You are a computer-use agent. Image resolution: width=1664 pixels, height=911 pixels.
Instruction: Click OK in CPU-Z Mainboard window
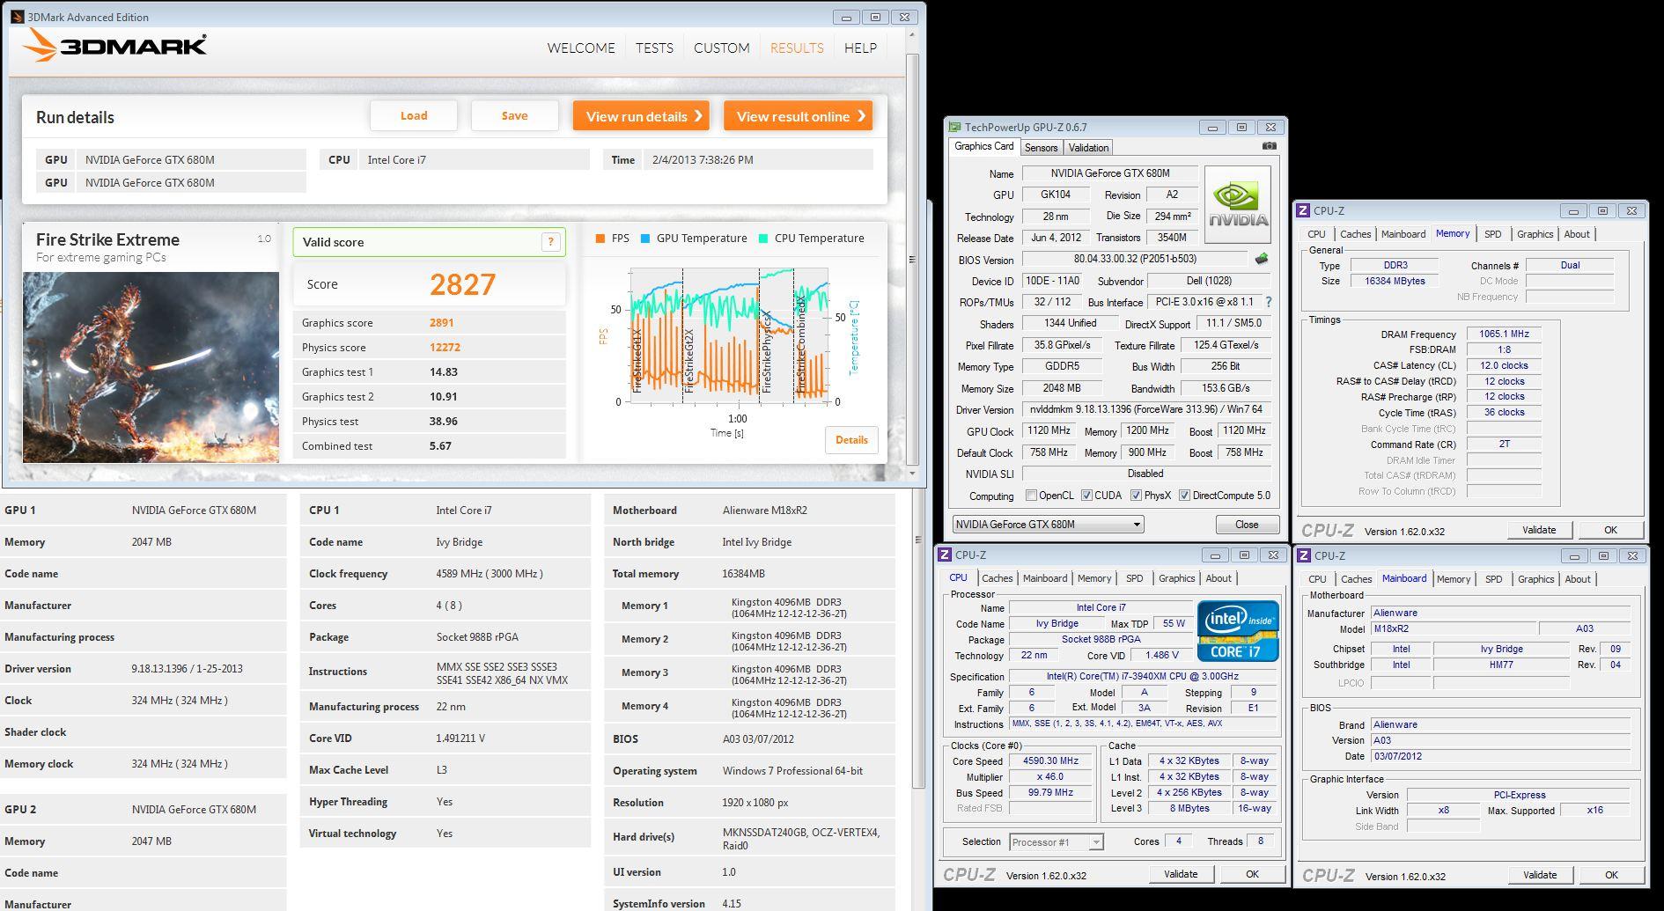point(1611,875)
